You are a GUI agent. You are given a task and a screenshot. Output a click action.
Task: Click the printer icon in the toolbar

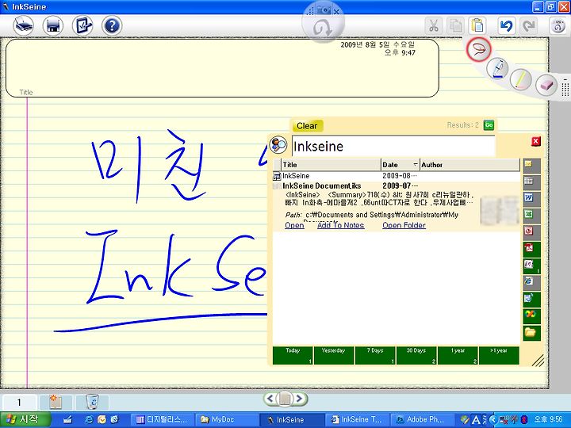pyautogui.click(x=53, y=26)
